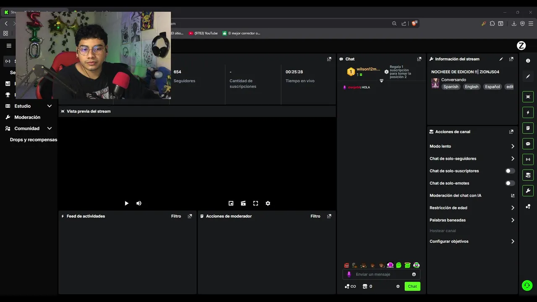Filter the Acciones de moderador
The image size is (537, 302).
315,216
